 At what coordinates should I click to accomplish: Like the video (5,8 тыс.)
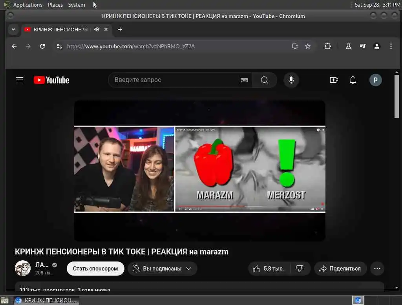pos(269,269)
